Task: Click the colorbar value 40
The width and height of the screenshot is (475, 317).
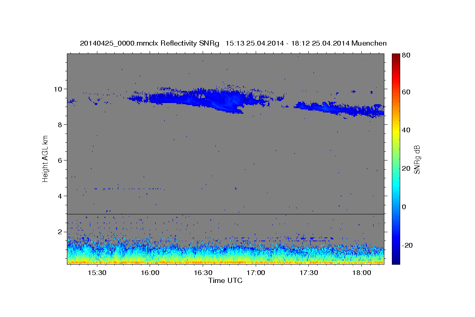Action: tap(407, 130)
